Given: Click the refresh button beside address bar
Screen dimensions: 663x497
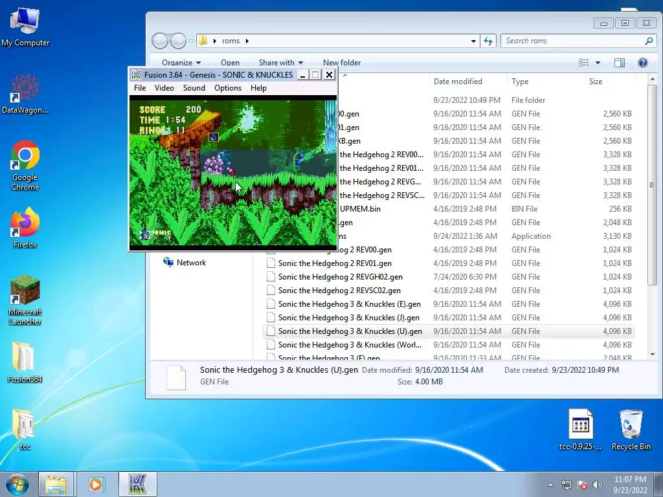Looking at the screenshot, I should [x=488, y=41].
